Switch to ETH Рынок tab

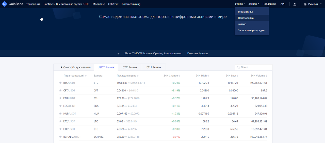click(154, 67)
